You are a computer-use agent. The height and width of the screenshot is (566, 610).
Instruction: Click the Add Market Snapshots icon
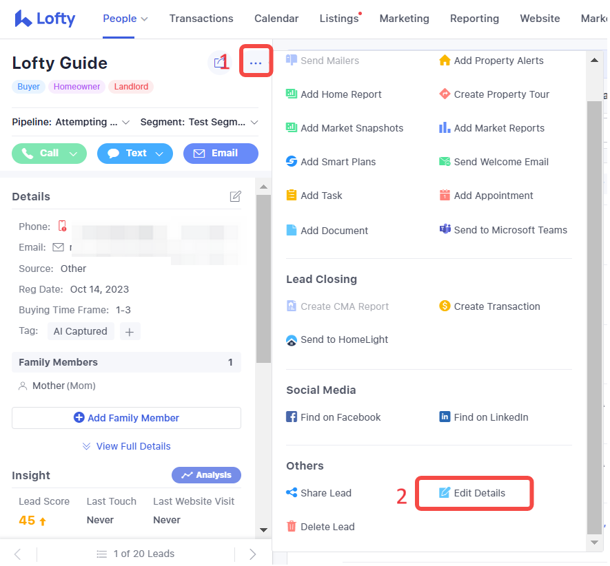coord(292,127)
